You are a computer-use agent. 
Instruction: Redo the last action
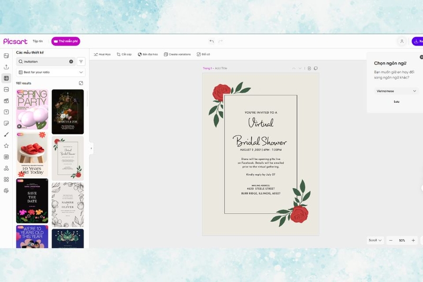point(220,41)
